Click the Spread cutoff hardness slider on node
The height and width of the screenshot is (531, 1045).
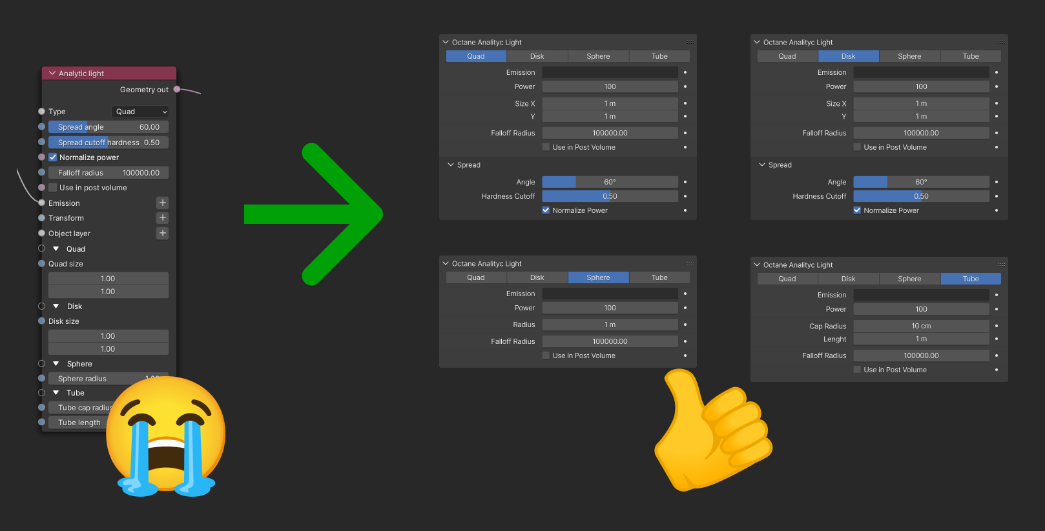[109, 142]
